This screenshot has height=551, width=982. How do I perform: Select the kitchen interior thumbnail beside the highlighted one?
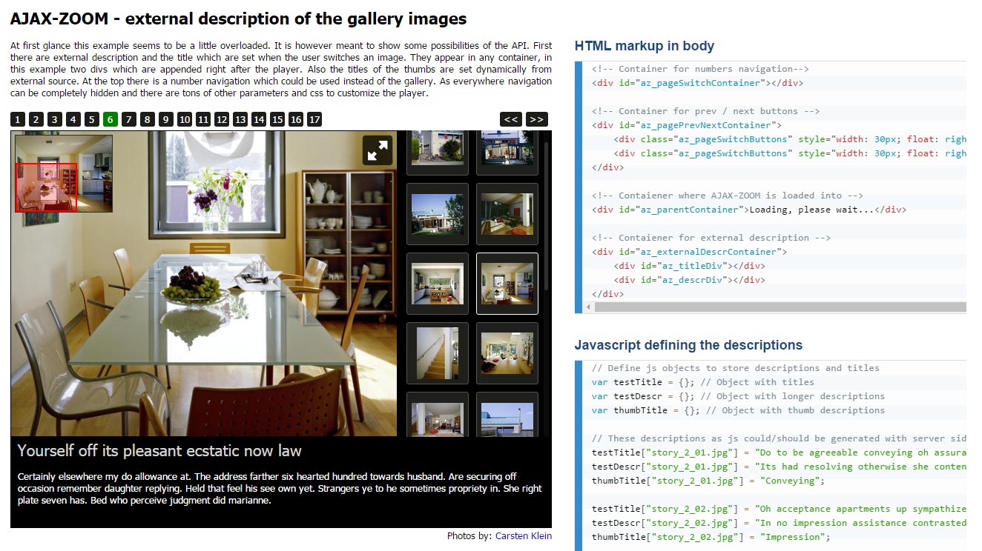(x=438, y=284)
